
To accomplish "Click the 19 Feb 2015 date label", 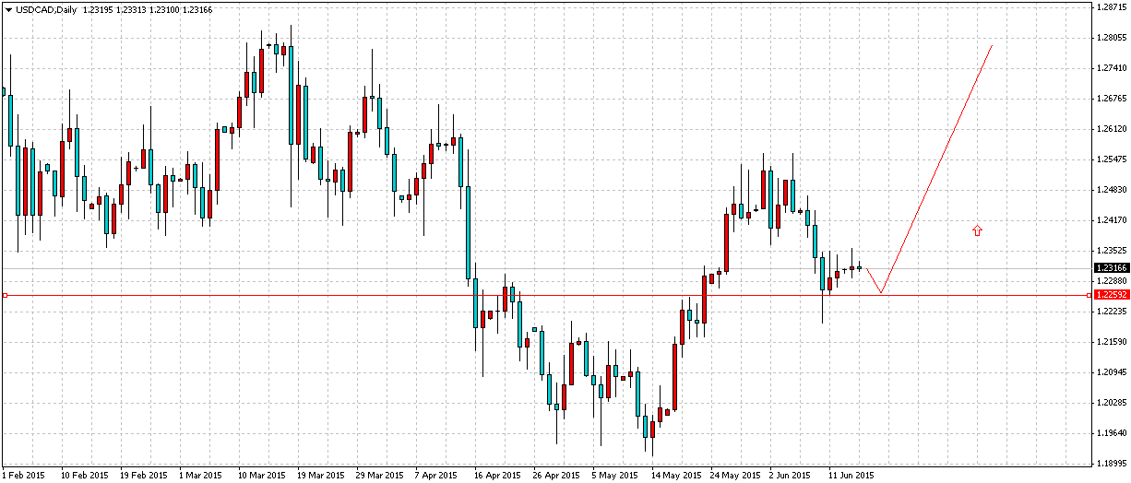I will pos(143,476).
